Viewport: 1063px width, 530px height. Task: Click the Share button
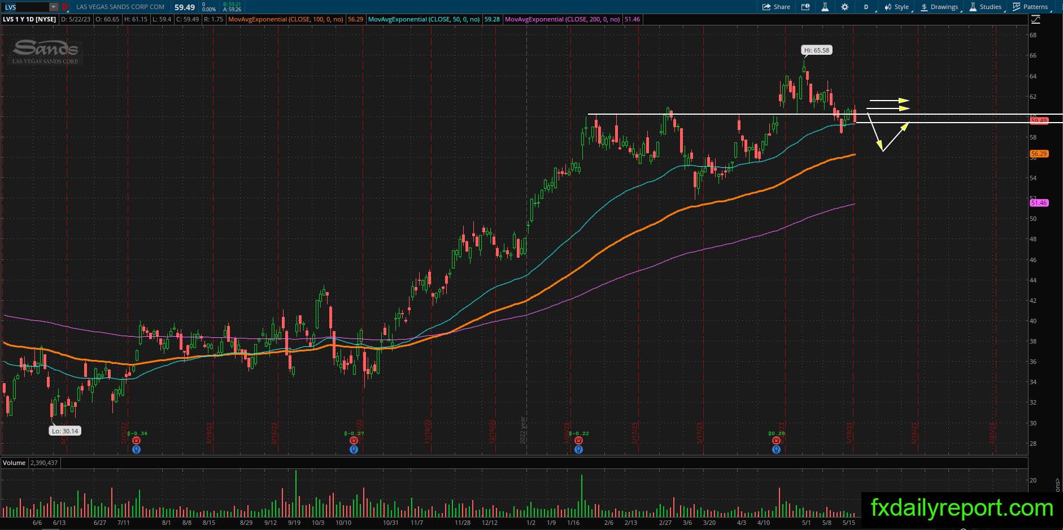click(777, 7)
